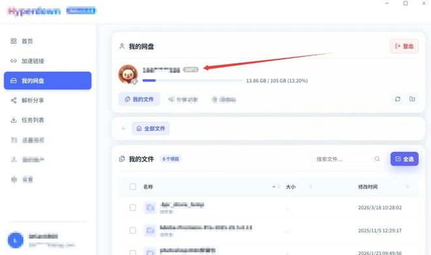Go back with the left arrow beside 全部文件

(123, 128)
